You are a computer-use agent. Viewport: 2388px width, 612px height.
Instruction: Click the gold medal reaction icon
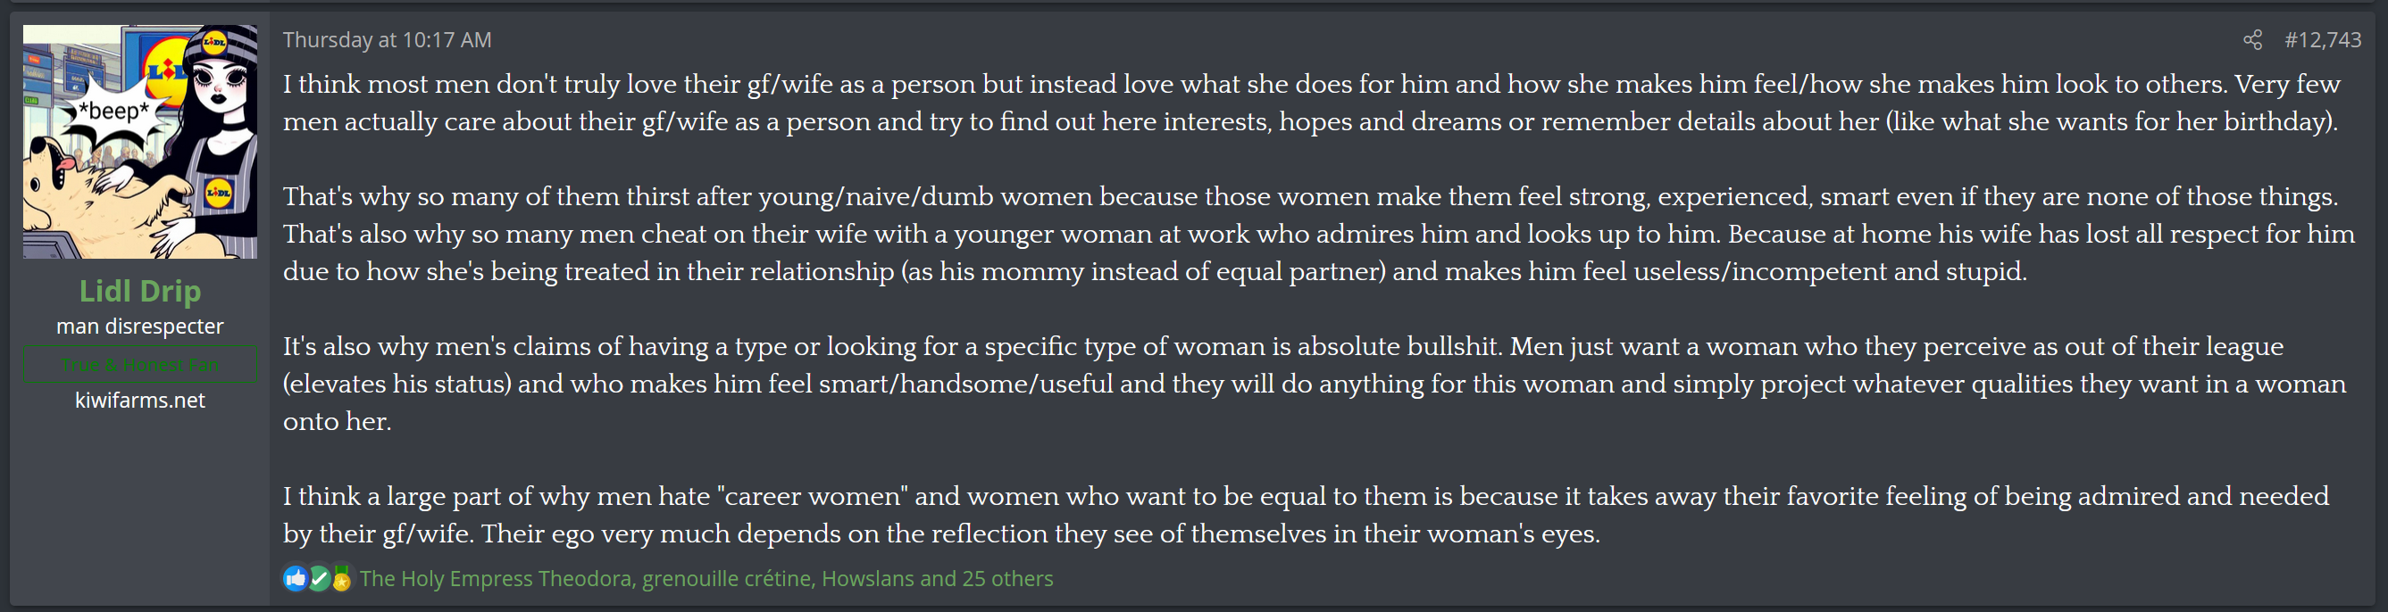pyautogui.click(x=341, y=579)
